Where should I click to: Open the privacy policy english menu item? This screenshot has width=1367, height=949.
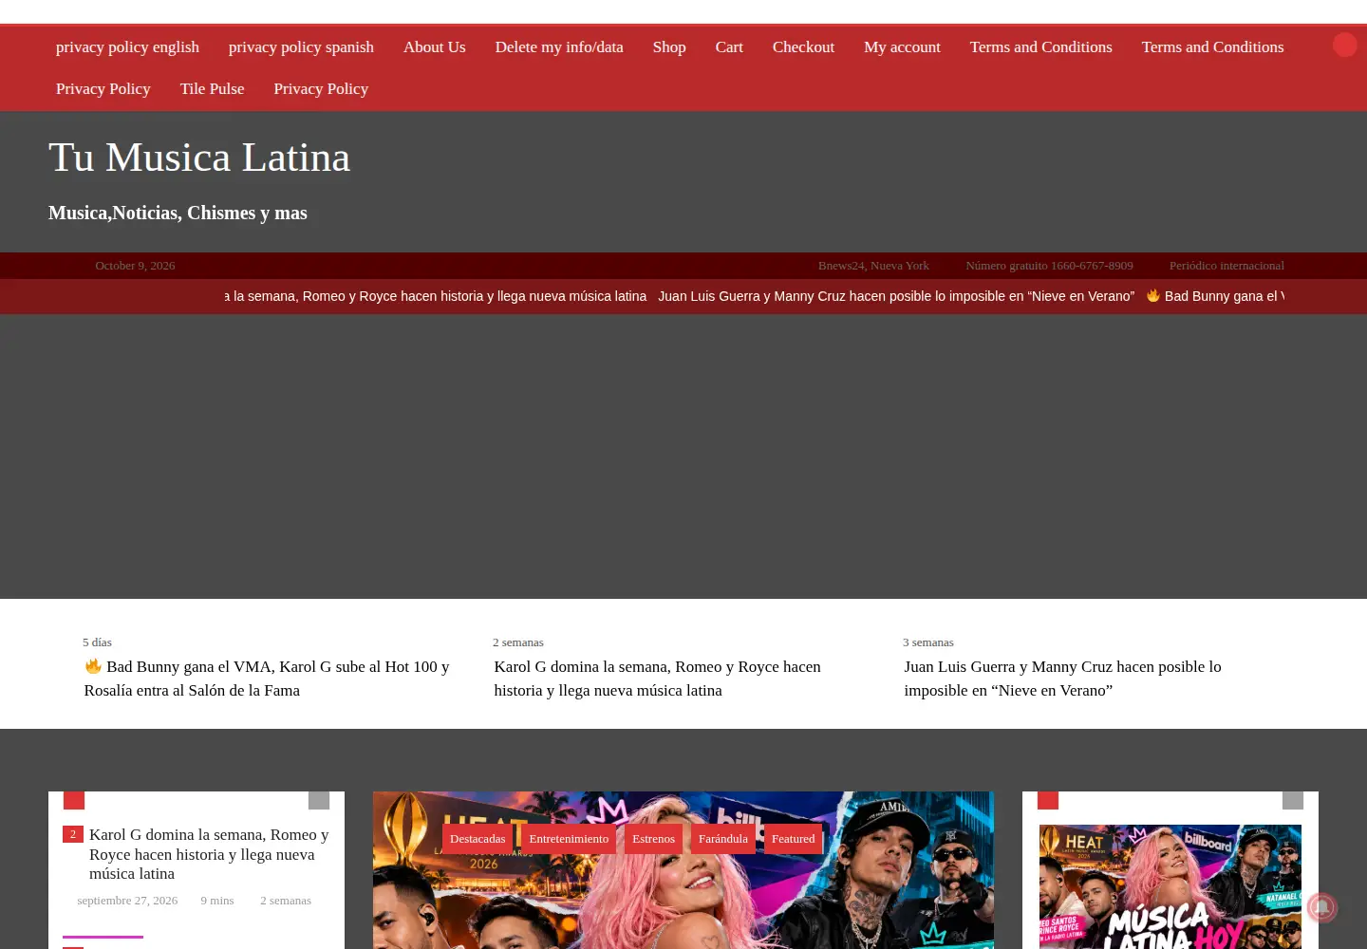coord(127,47)
